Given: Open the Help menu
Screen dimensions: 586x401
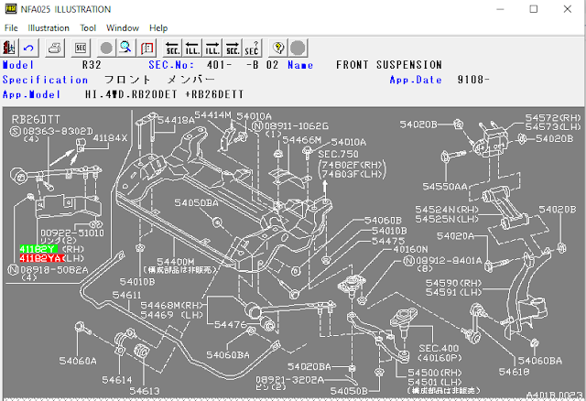Looking at the screenshot, I should (158, 28).
